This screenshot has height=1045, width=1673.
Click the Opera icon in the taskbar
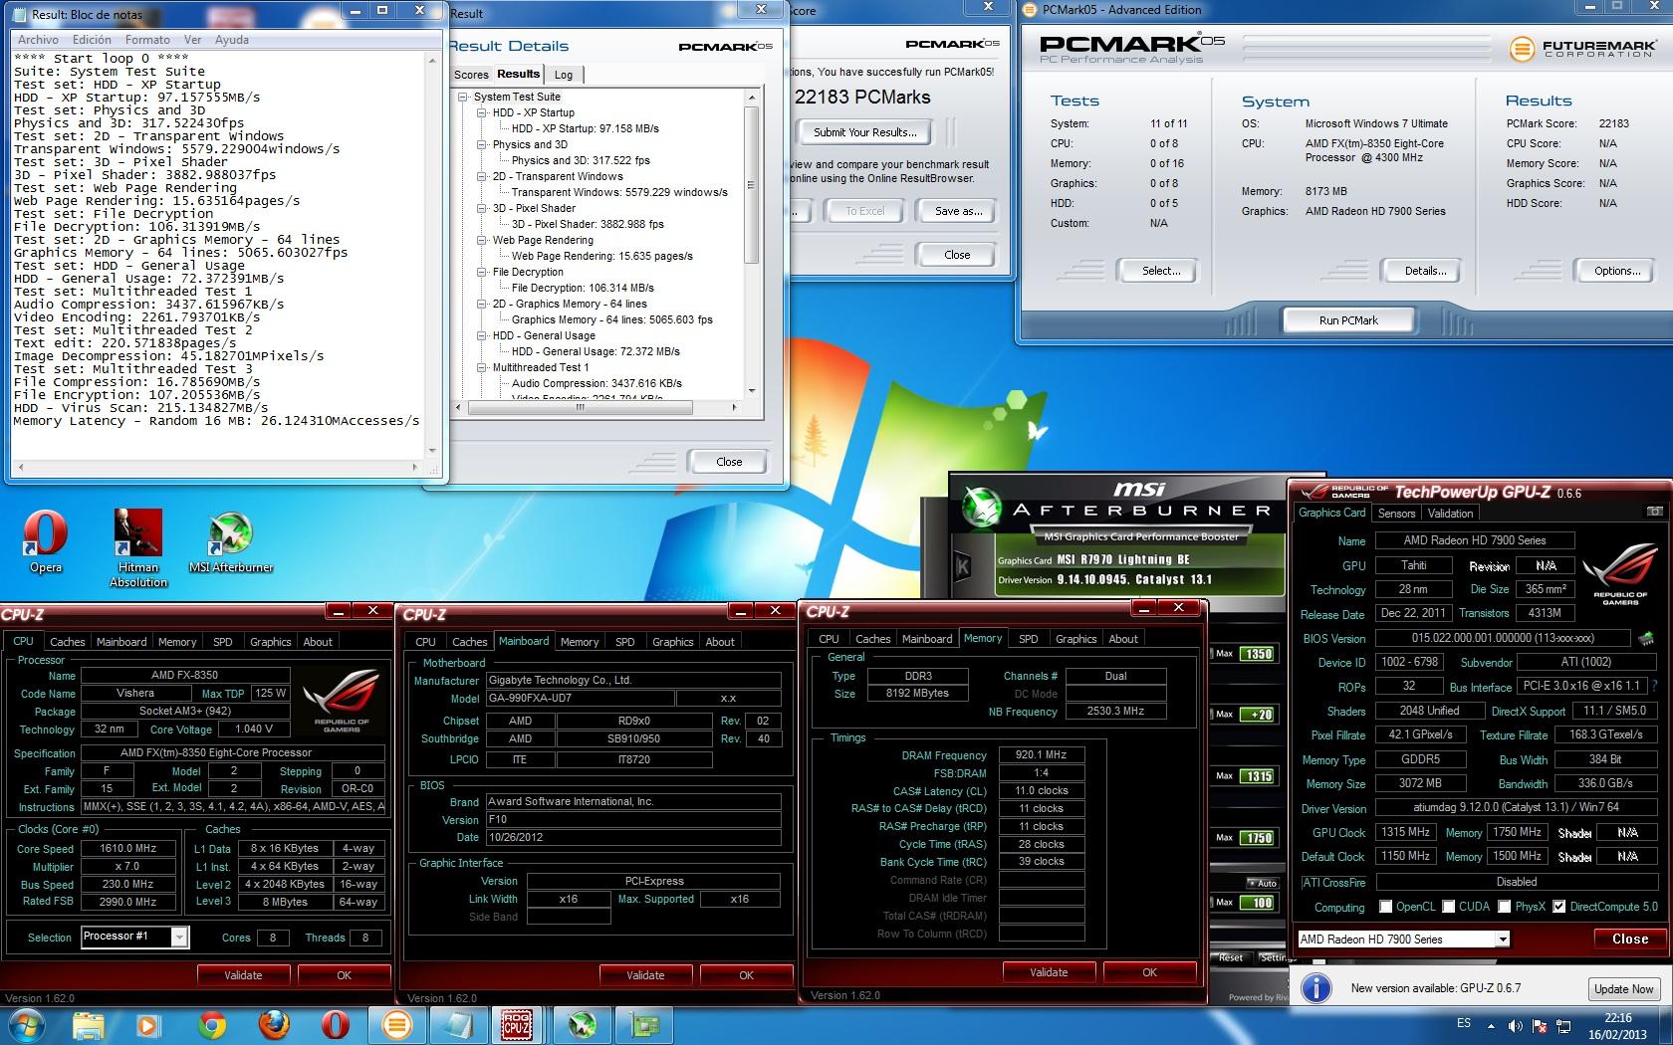click(336, 1024)
